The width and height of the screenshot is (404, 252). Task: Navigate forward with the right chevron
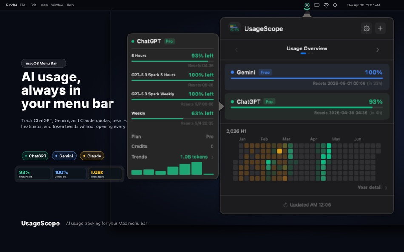tap(378, 49)
